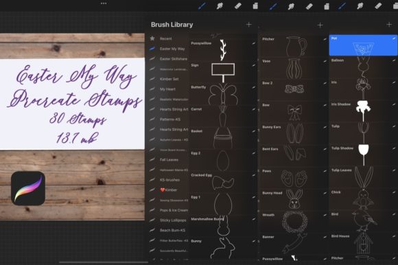The width and height of the screenshot is (398, 265).
Task: Select the smudge tool in leftmost toolbar group
Action: click(220, 6)
